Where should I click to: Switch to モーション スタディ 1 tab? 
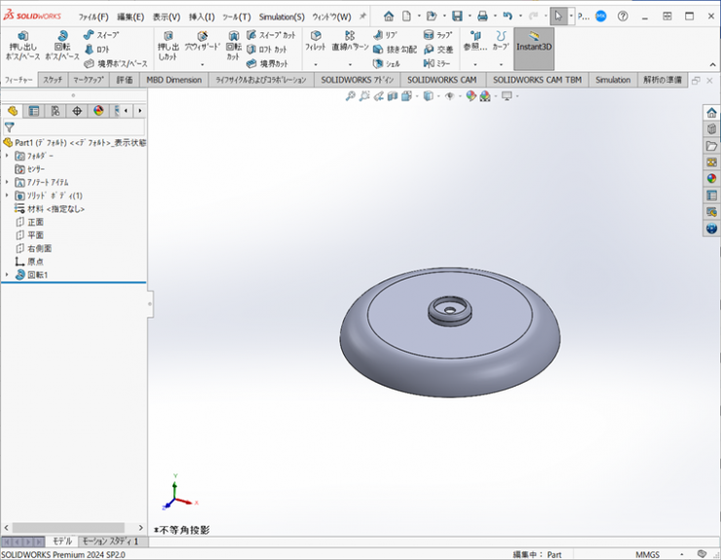(x=109, y=541)
